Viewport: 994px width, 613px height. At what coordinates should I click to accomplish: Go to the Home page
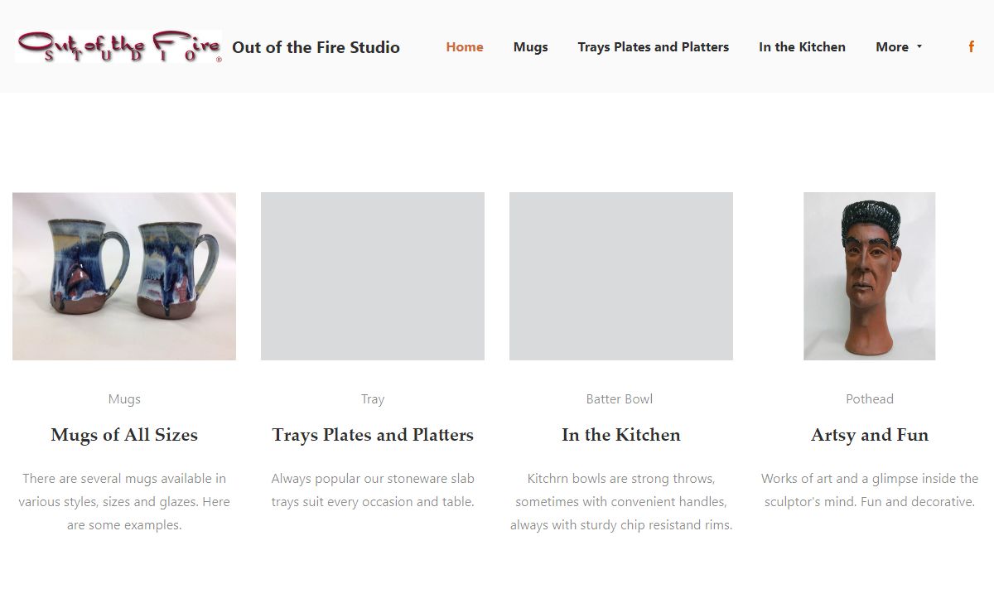(x=465, y=47)
